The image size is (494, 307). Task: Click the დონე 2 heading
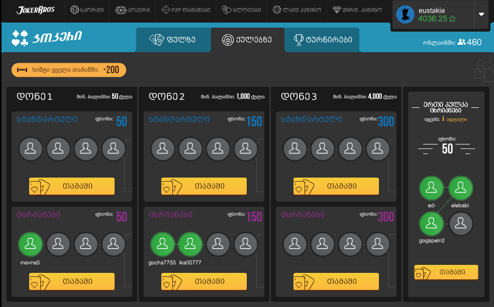[166, 97]
